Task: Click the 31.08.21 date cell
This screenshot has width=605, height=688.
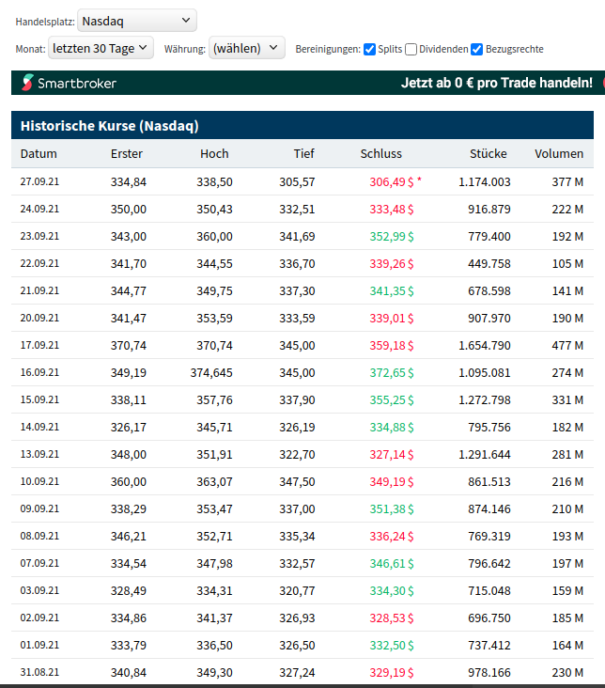Action: (x=39, y=672)
